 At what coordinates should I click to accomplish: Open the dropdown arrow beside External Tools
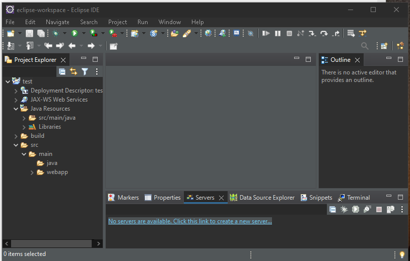coord(122,33)
